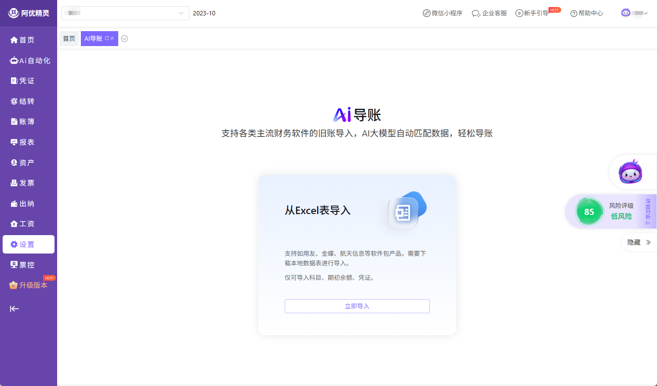This screenshot has height=386, width=657.
Task: Expand the tab options circle chevron
Action: 124,39
